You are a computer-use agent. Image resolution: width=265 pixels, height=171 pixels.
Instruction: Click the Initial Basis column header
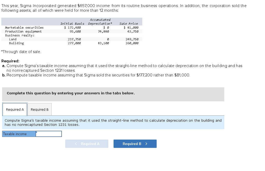pos(72,23)
